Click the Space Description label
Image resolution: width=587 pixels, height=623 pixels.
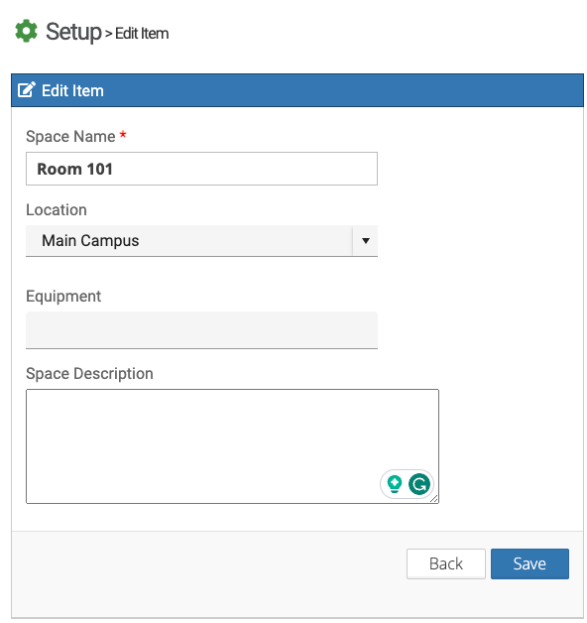(x=89, y=374)
